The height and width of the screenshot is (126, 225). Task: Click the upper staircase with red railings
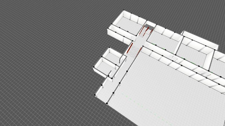pyautogui.click(x=145, y=30)
